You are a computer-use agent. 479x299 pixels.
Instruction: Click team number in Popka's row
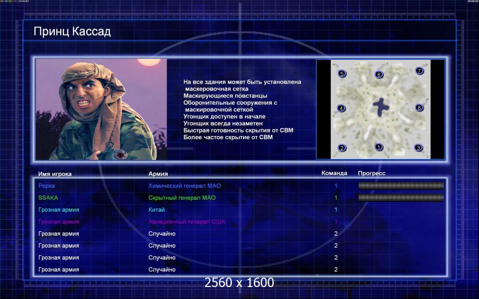point(336,186)
